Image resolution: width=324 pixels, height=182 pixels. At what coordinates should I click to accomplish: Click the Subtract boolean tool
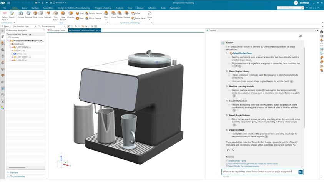point(48,15)
